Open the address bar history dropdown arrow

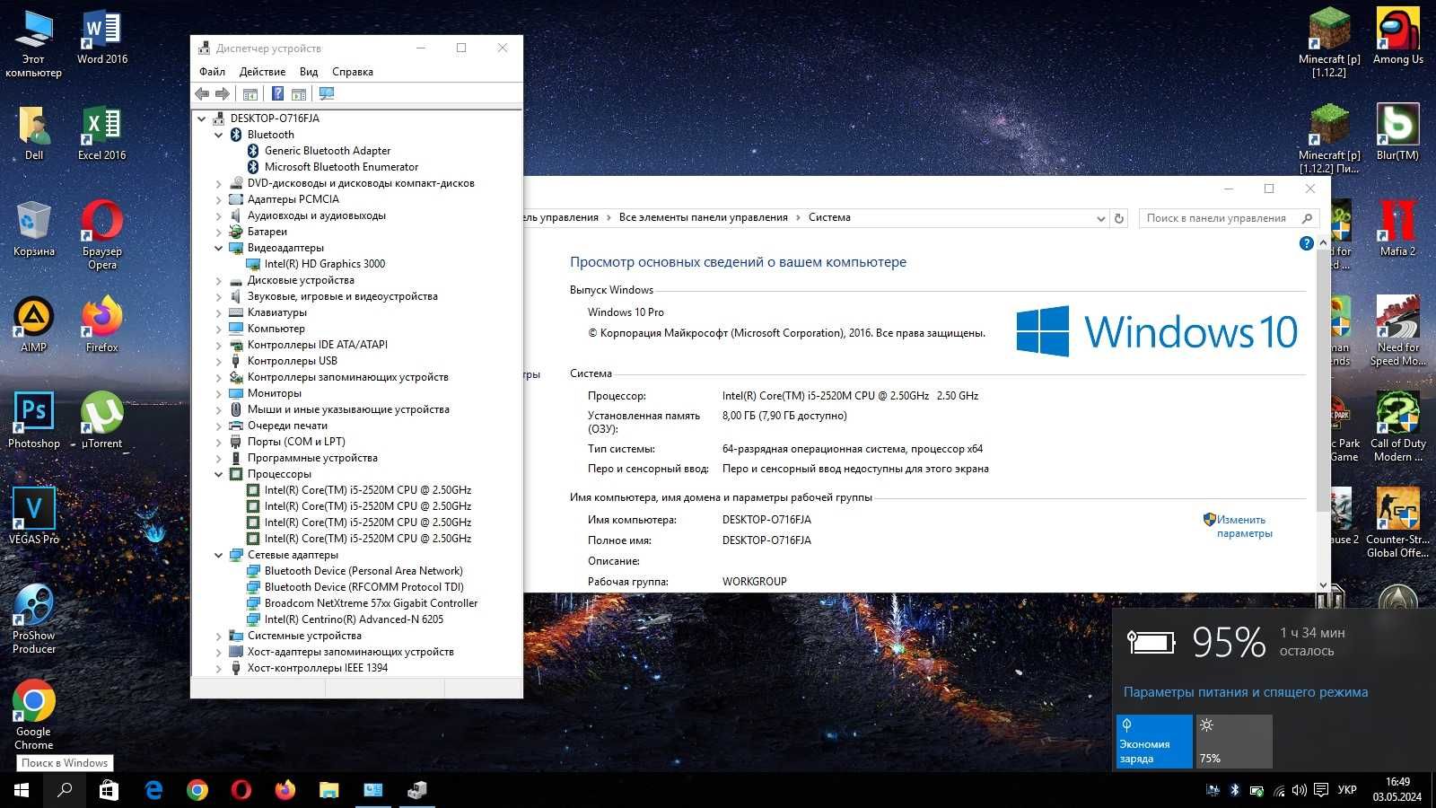coord(1100,218)
